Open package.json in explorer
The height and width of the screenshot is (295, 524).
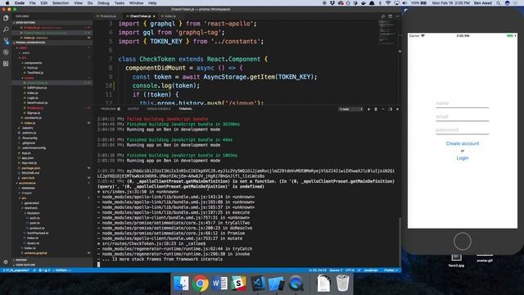pyautogui.click(x=31, y=168)
